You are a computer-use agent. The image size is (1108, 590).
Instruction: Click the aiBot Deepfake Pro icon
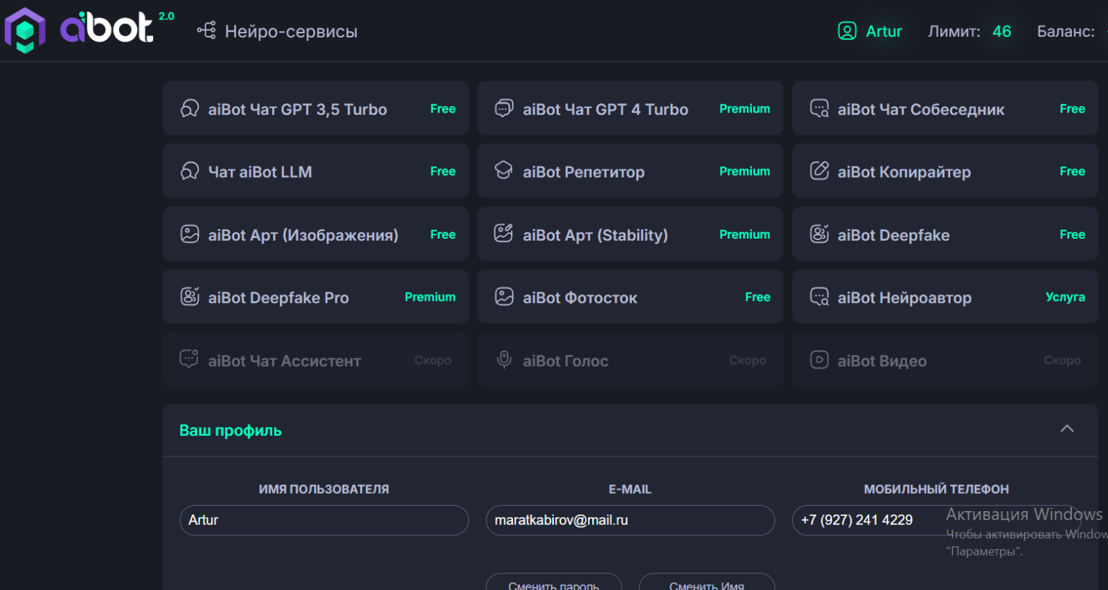190,297
